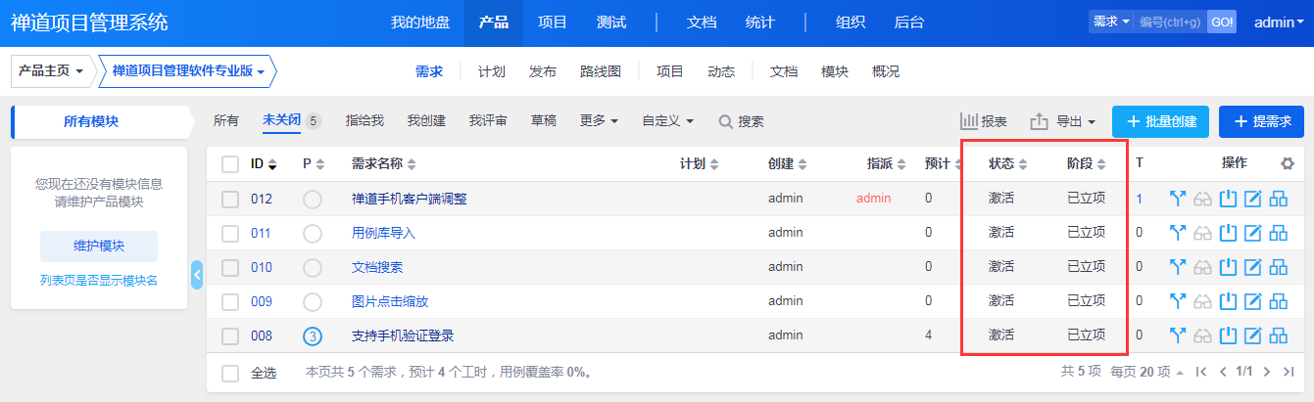Click the priority 3 badge of story 008
This screenshot has height=402, width=1314.
pos(313,335)
